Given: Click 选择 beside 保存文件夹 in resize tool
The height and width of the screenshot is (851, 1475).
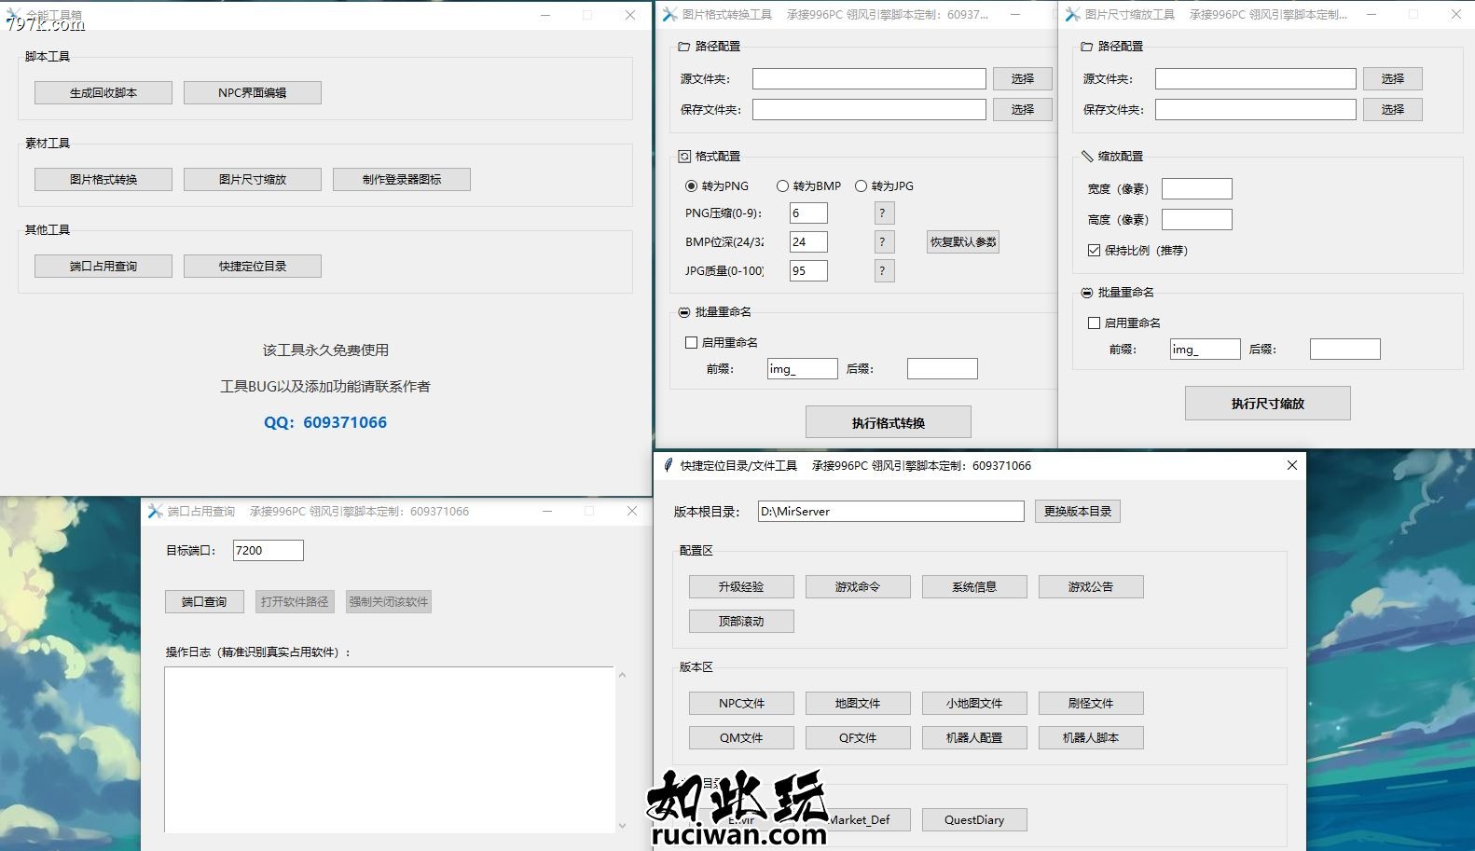Looking at the screenshot, I should pyautogui.click(x=1393, y=109).
